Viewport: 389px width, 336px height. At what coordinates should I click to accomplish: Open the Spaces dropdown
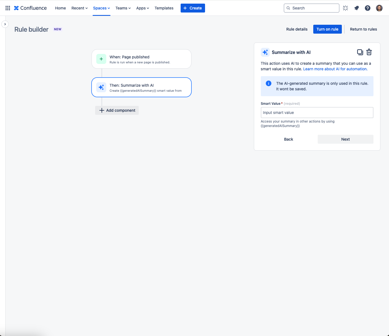tap(101, 8)
